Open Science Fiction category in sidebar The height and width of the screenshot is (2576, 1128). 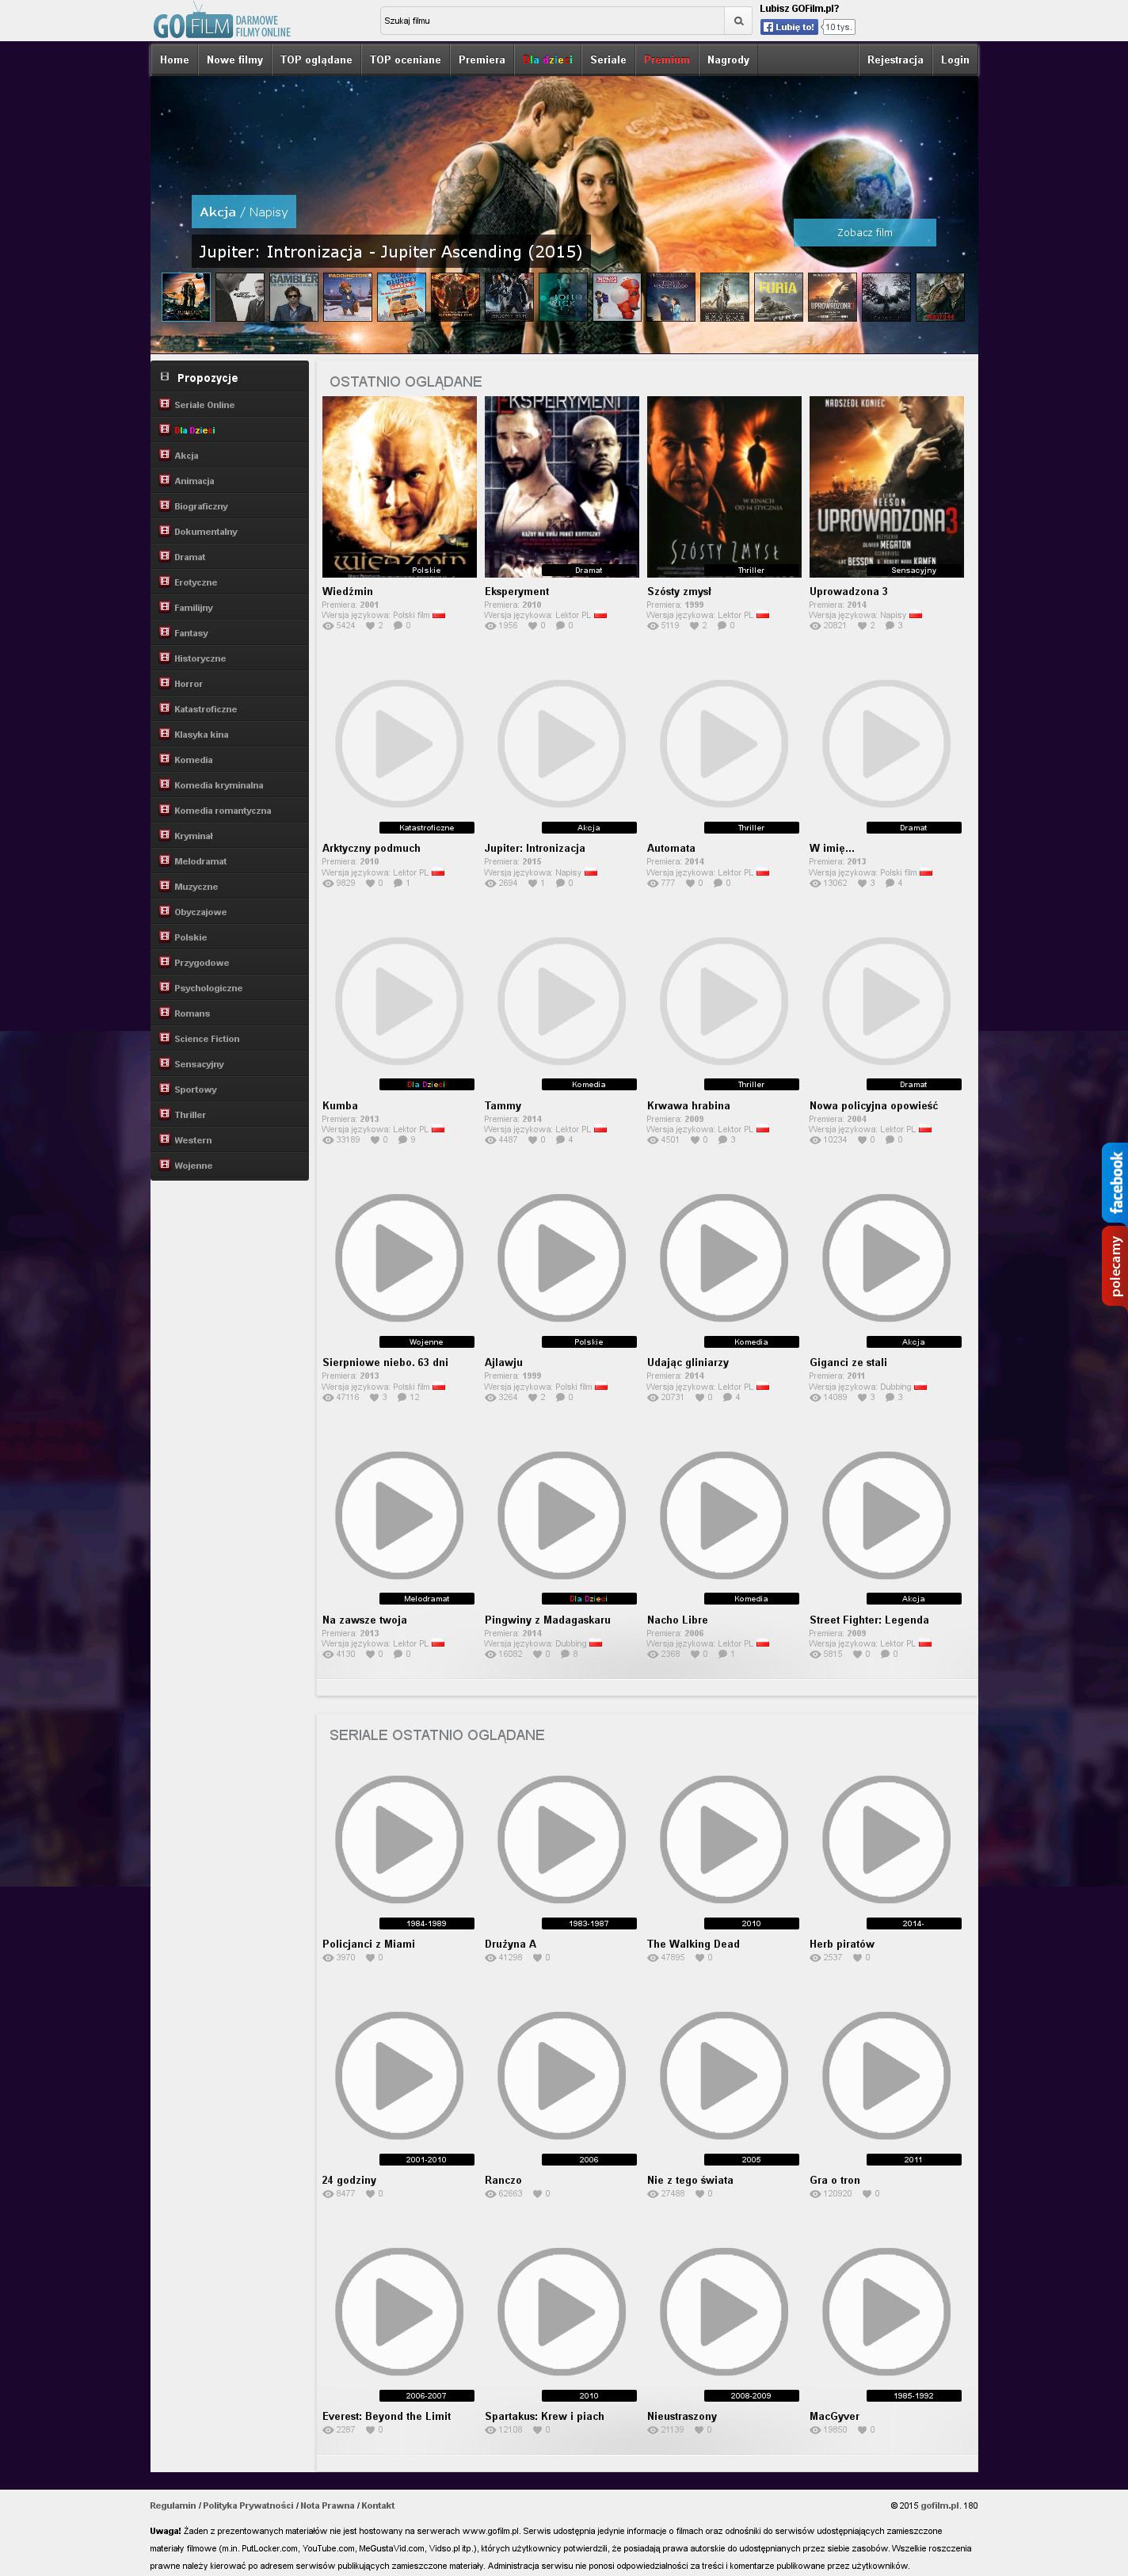pos(206,1039)
